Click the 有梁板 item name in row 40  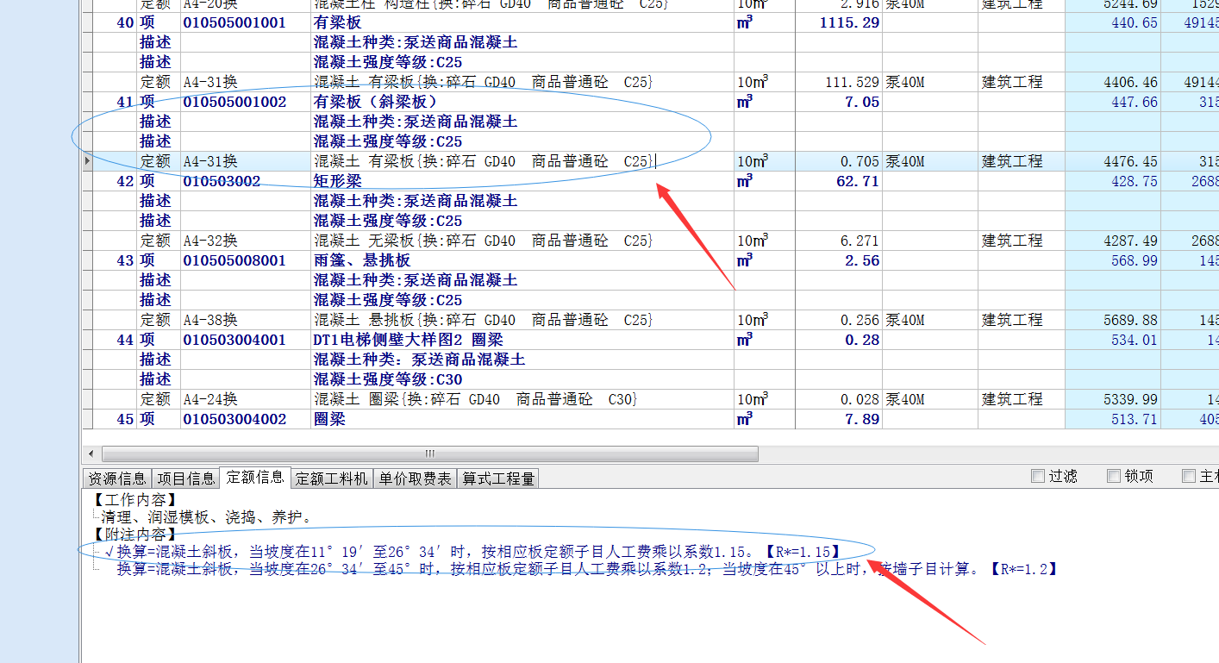pyautogui.click(x=337, y=22)
